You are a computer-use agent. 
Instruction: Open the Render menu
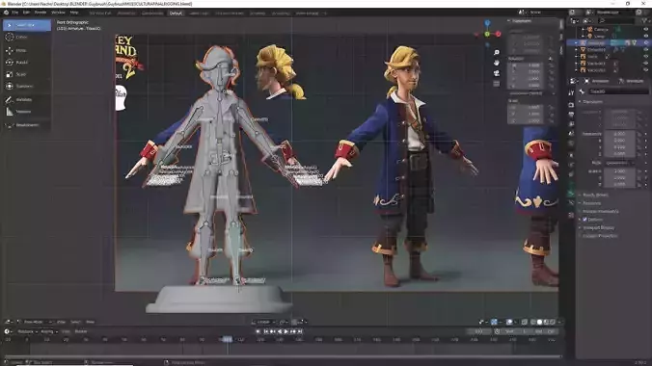click(x=41, y=13)
